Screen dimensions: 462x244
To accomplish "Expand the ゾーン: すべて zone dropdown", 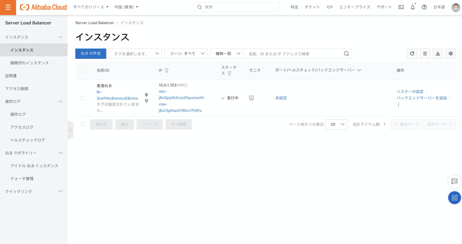I will coord(186,54).
